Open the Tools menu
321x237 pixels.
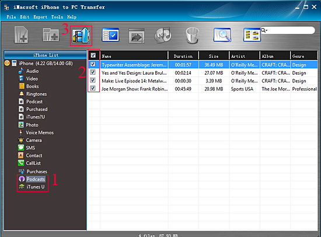tap(57, 17)
